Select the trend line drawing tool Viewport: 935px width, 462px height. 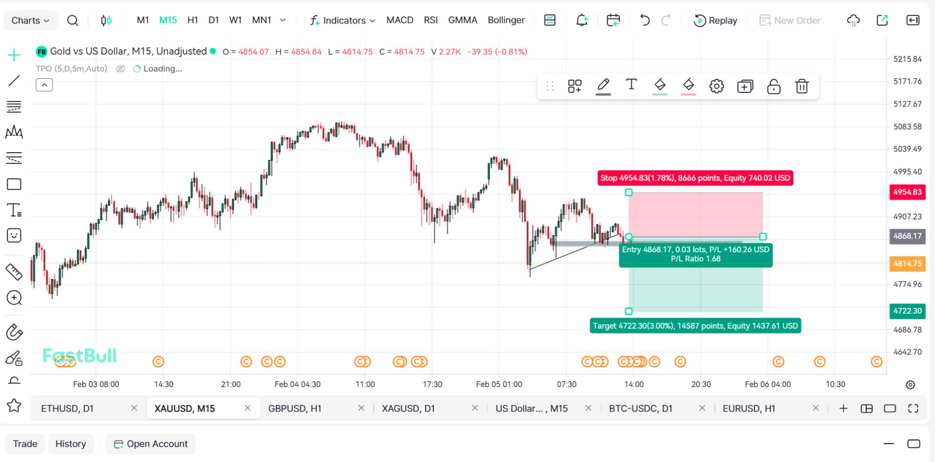(x=14, y=81)
